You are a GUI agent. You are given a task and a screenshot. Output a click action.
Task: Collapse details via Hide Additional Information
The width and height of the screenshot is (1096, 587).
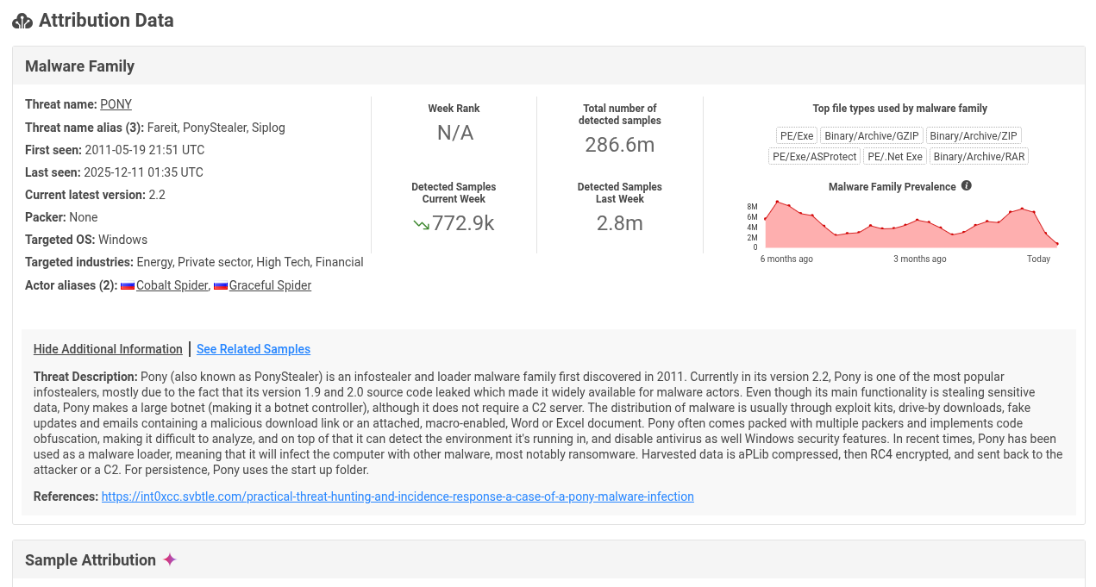pos(107,348)
